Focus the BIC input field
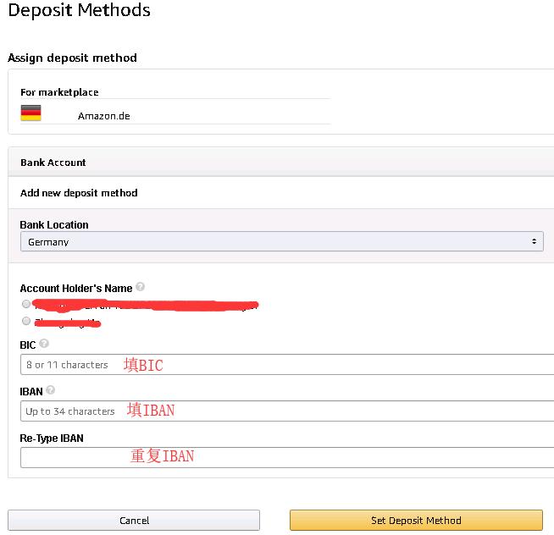Screen dimensions: 554x535 tap(288, 365)
